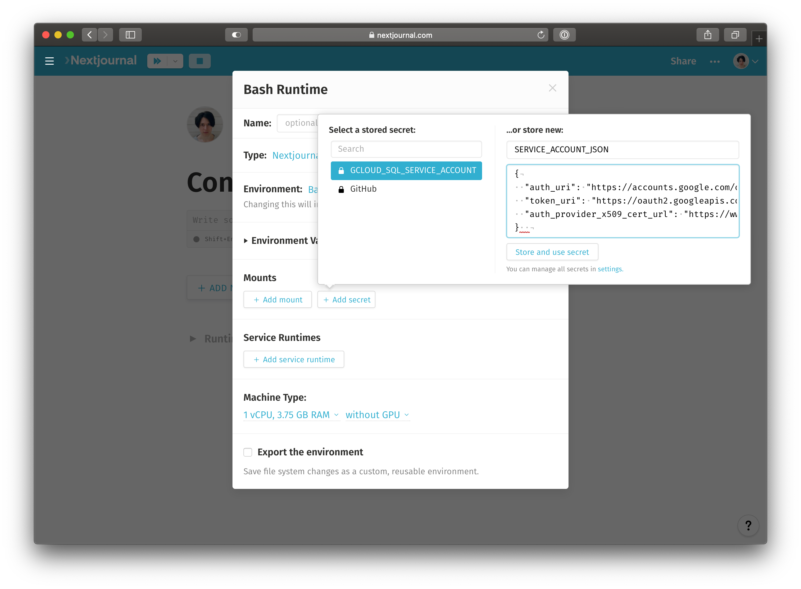
Task: Open the three-dot more options menu
Action: [714, 61]
